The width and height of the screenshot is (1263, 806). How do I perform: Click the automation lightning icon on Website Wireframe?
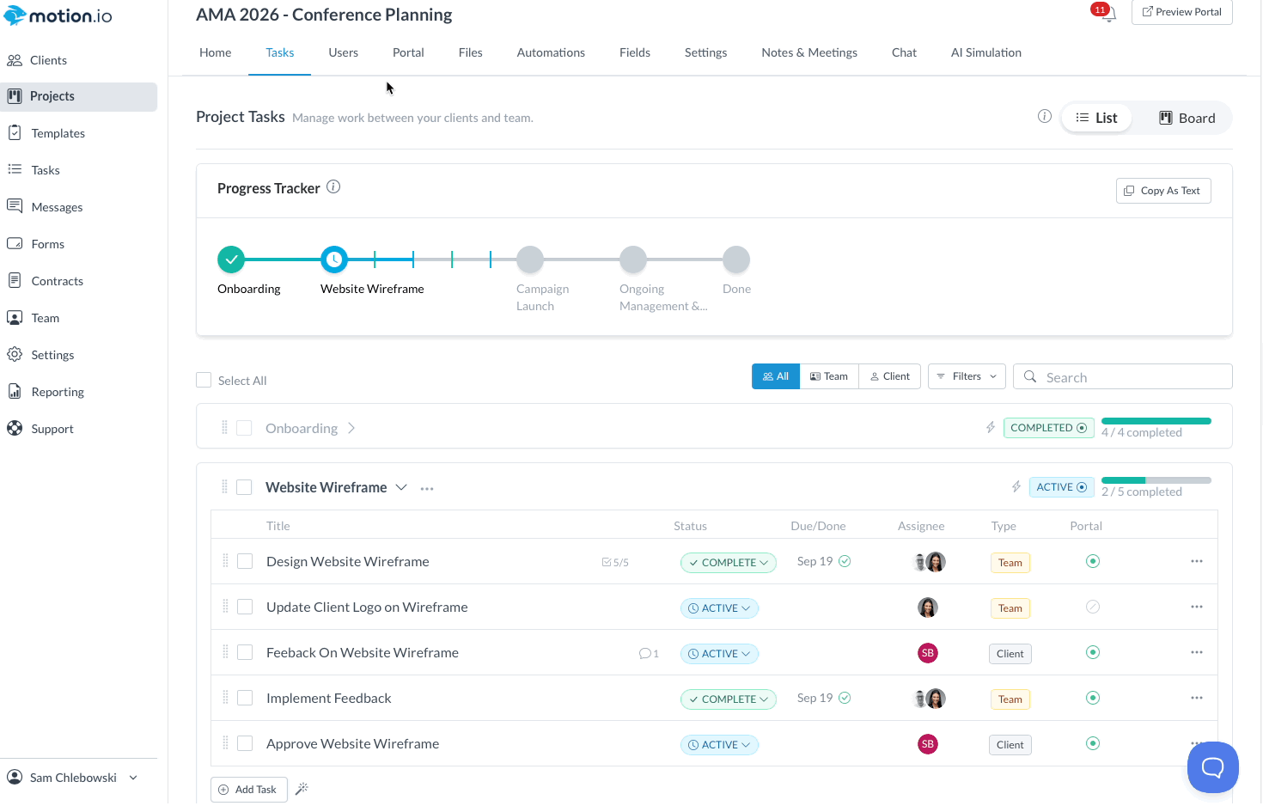click(x=1016, y=486)
